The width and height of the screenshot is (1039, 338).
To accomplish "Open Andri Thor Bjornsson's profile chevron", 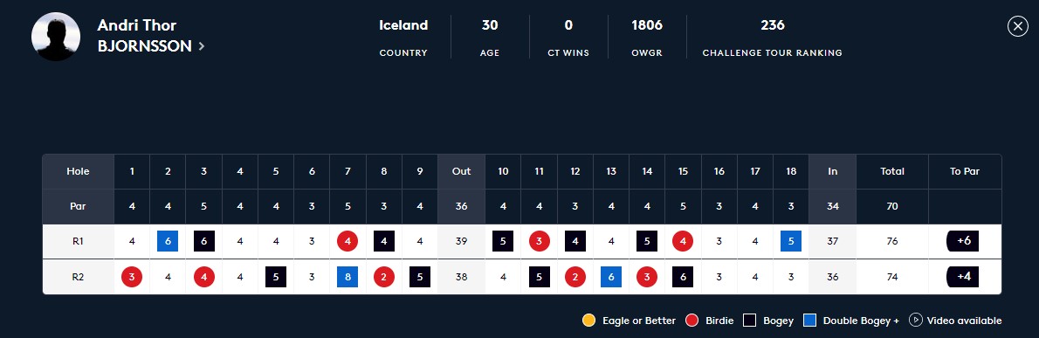I will pos(202,46).
